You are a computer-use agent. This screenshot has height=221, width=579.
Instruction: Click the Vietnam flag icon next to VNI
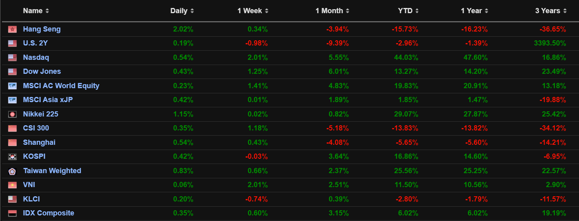click(12, 185)
